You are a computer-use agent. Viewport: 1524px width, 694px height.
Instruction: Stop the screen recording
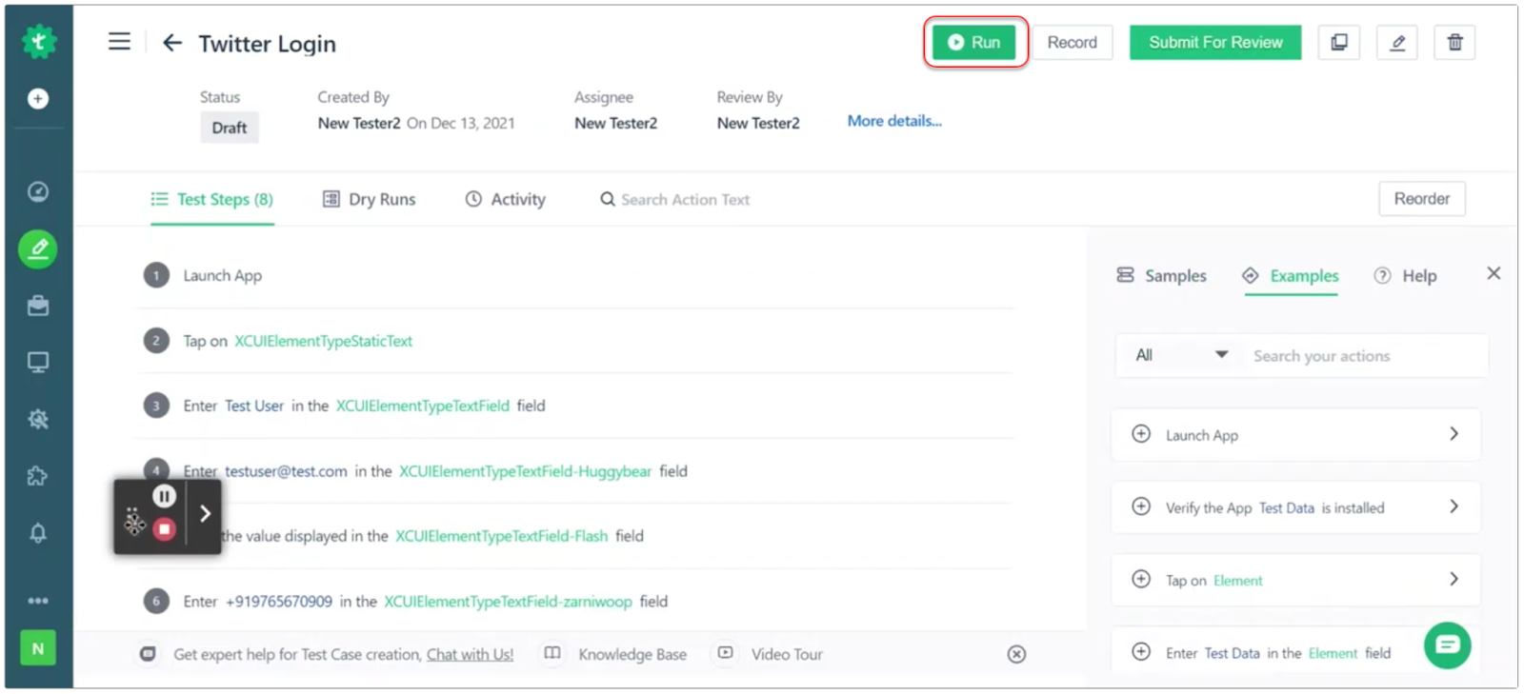pyautogui.click(x=165, y=529)
